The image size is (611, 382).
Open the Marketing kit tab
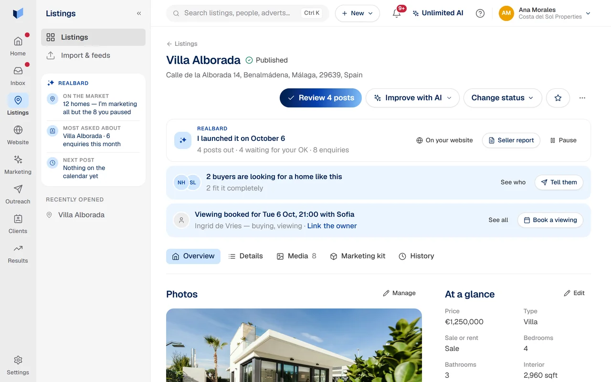[358, 256]
